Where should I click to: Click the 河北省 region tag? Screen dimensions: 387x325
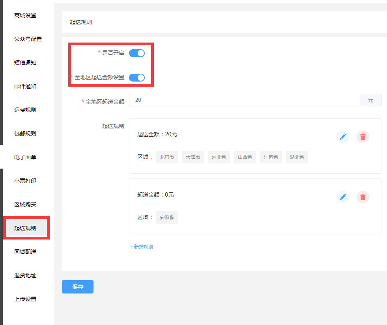pyautogui.click(x=219, y=157)
